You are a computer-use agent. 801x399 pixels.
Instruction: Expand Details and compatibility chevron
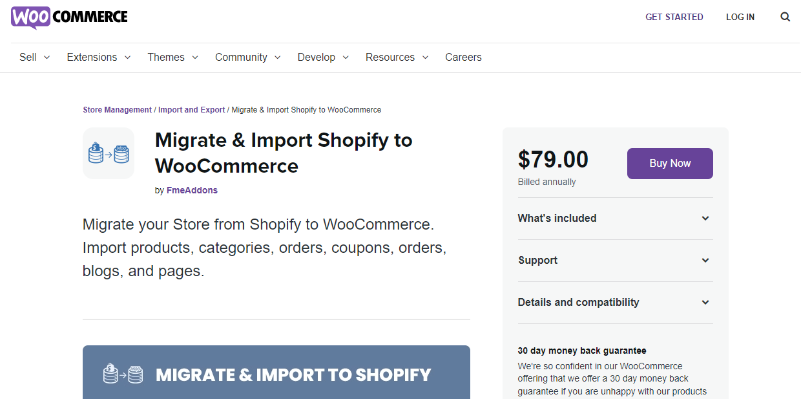[x=705, y=303]
